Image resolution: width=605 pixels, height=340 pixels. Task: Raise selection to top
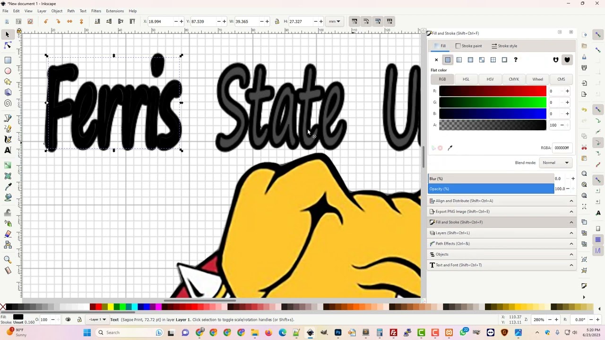(x=132, y=21)
